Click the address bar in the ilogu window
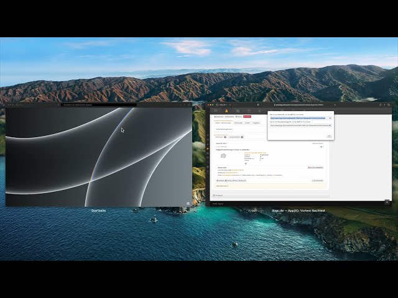This screenshot has width=398, height=298. (298, 105)
